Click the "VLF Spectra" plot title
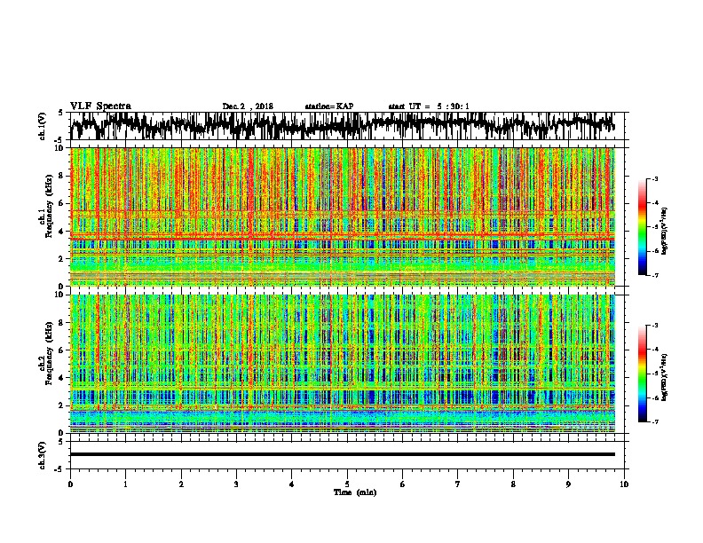 100,106
